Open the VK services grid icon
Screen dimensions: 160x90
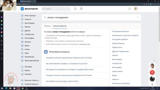(129, 9)
